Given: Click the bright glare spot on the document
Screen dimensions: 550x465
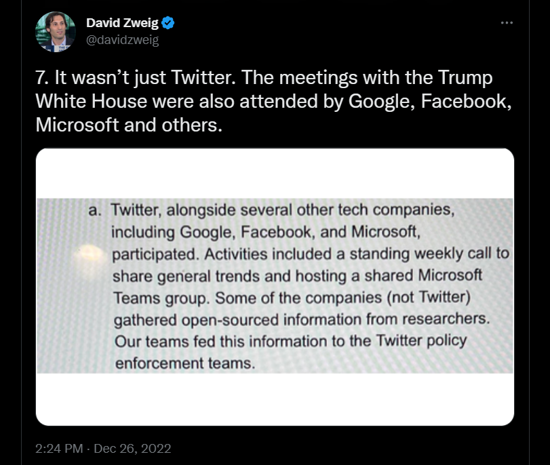Looking at the screenshot, I should point(92,251).
